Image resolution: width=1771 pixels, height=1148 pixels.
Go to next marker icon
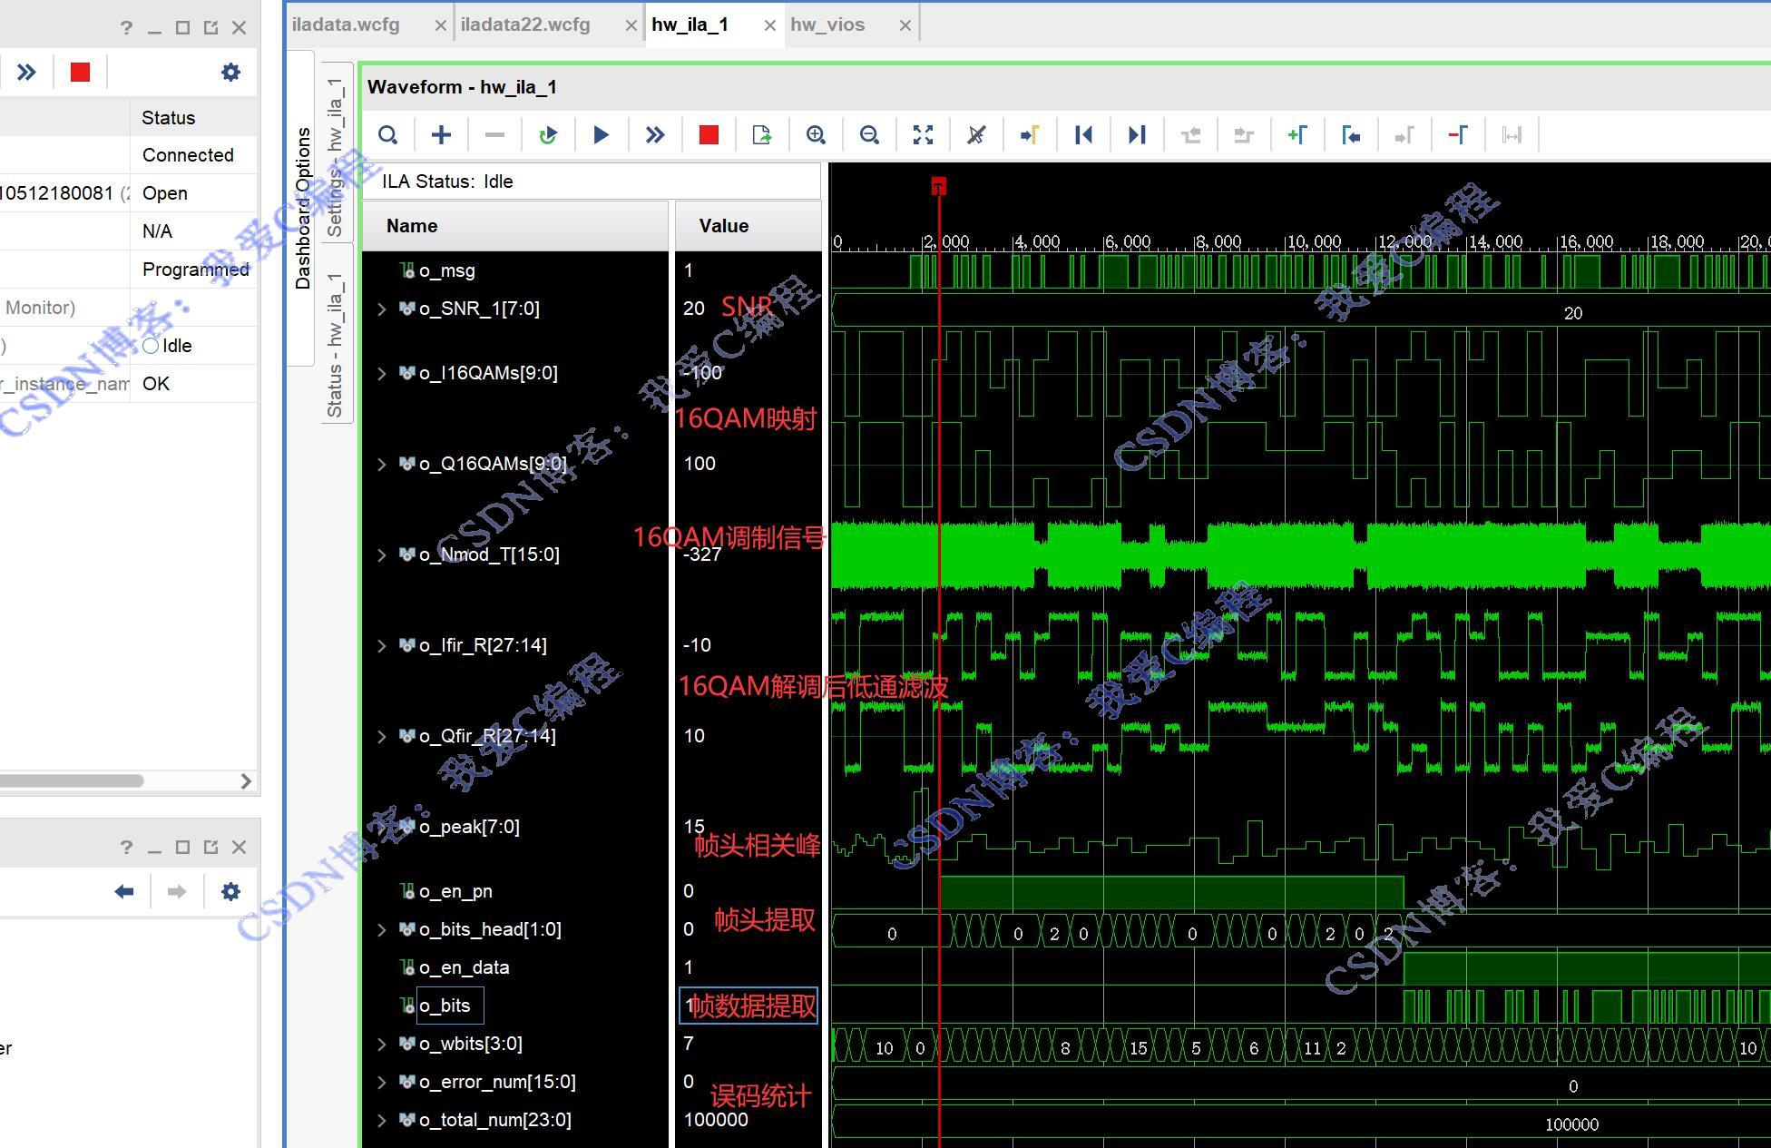click(x=1404, y=135)
